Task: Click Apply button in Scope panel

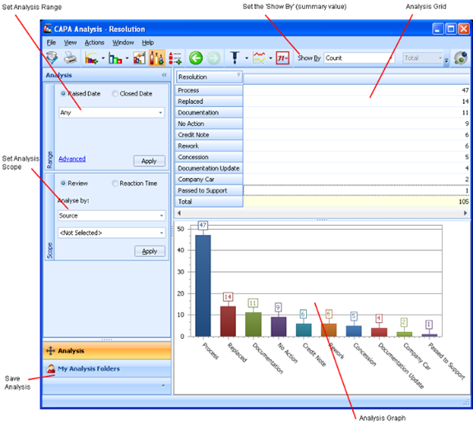Action: click(150, 251)
